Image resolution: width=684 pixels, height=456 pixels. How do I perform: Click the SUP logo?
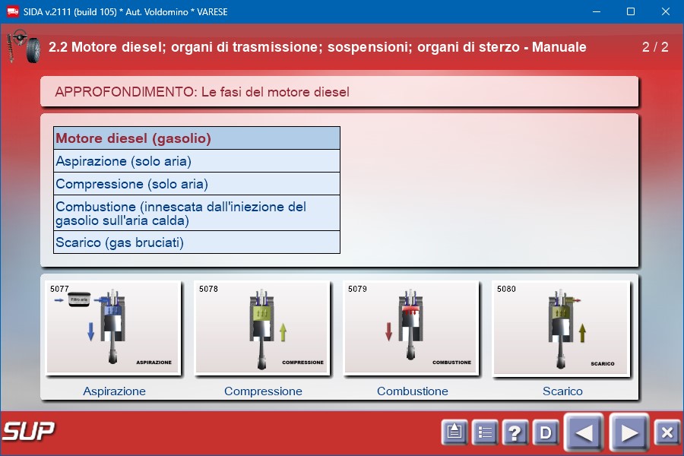28,431
